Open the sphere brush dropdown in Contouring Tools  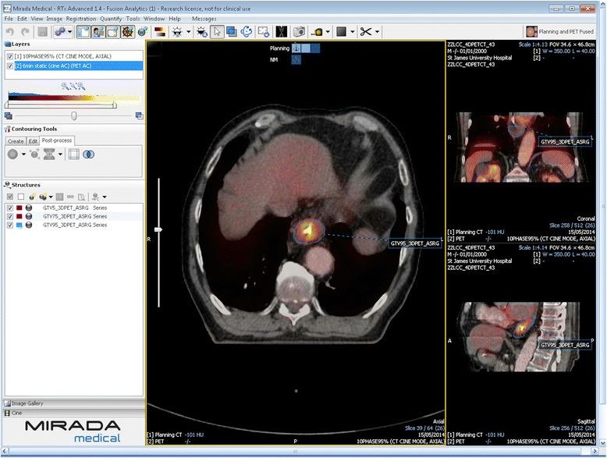point(23,154)
